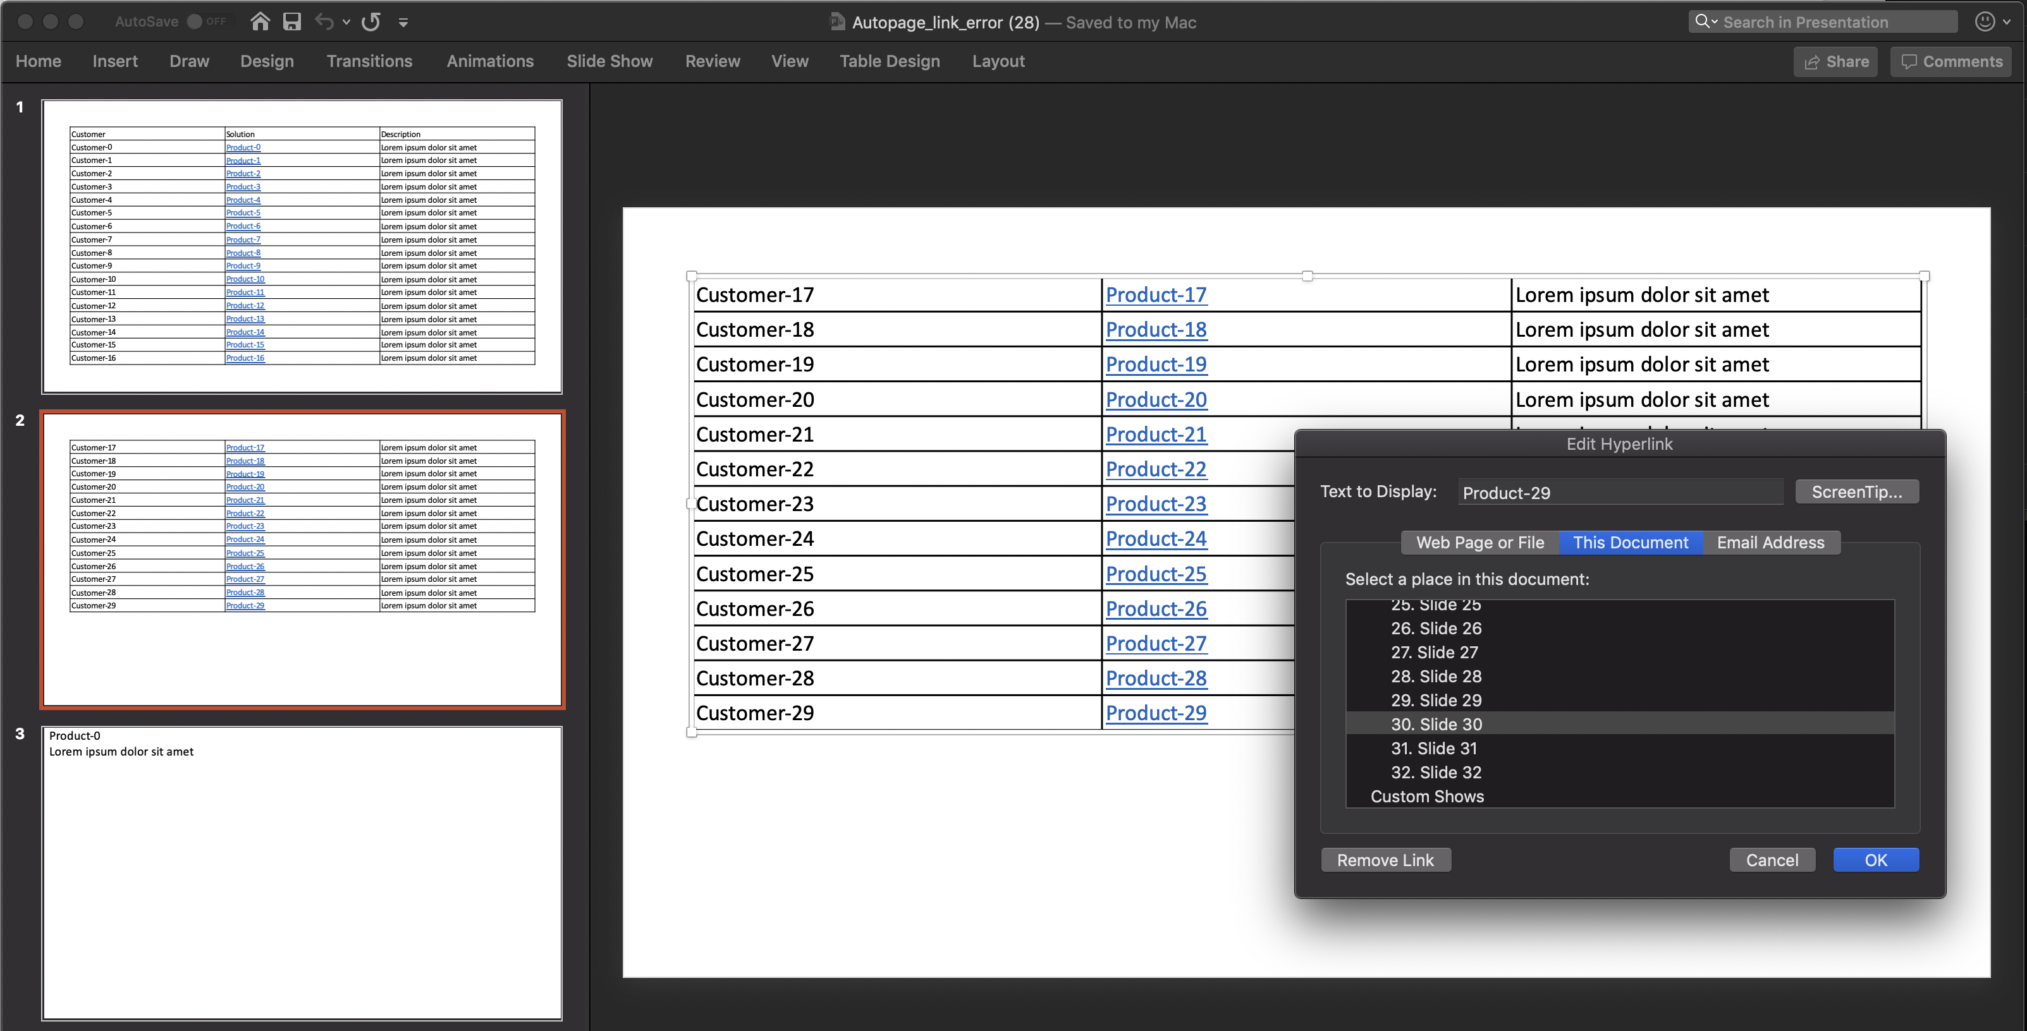Toggle the AutoSave switch
Image resolution: width=2027 pixels, height=1031 pixels.
click(196, 21)
